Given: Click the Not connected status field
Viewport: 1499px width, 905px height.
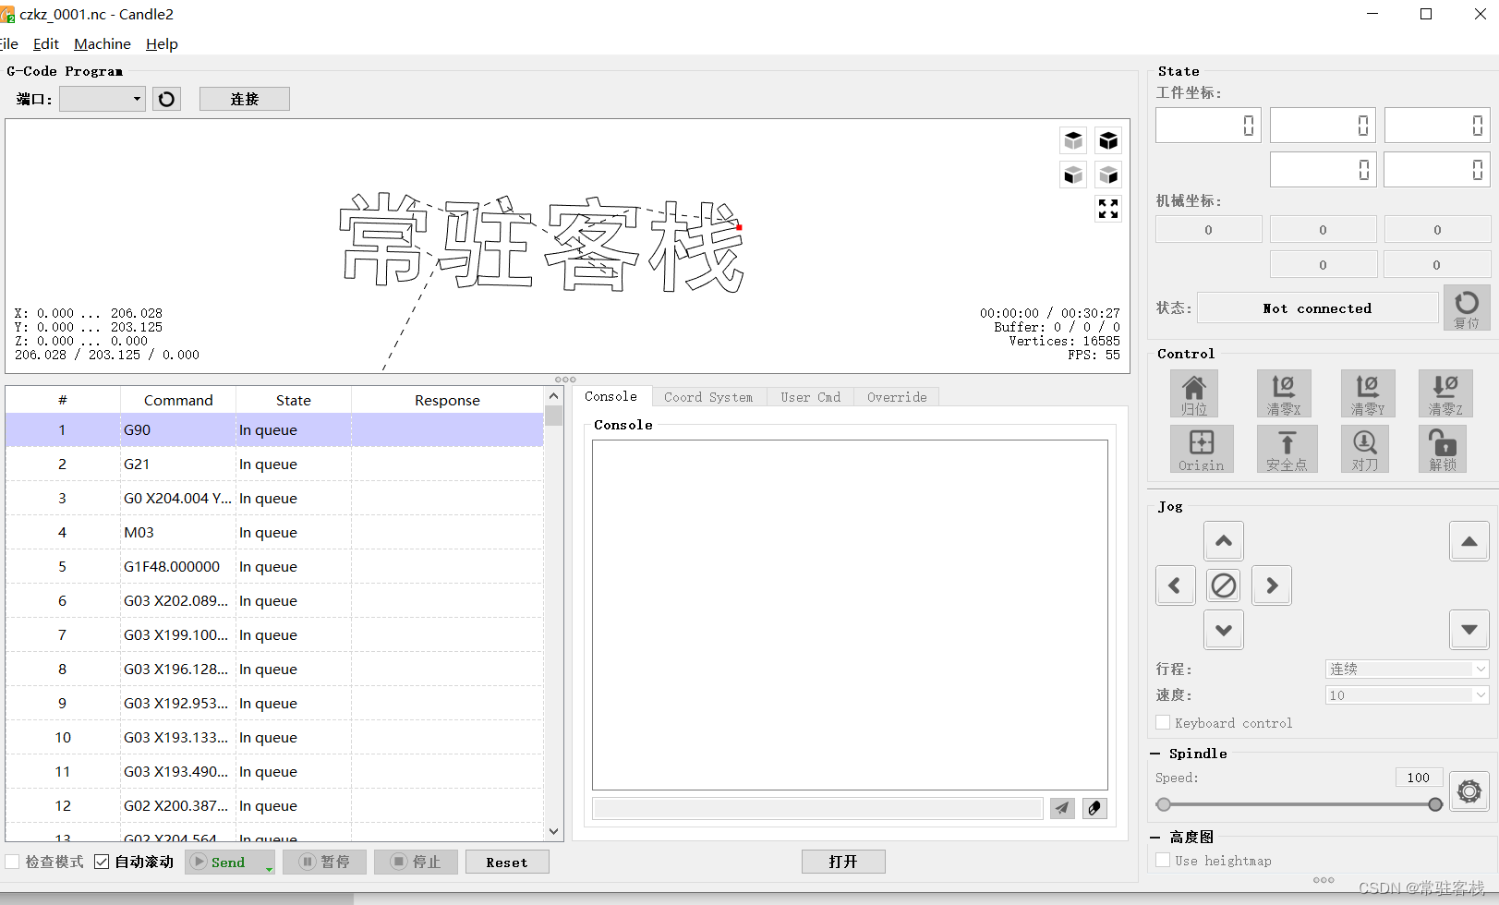Looking at the screenshot, I should [1318, 308].
